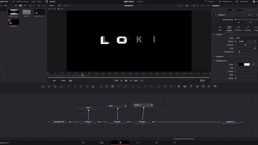Select the Merge3 node
Image resolution: width=258 pixels, height=145 pixels.
coord(142,122)
